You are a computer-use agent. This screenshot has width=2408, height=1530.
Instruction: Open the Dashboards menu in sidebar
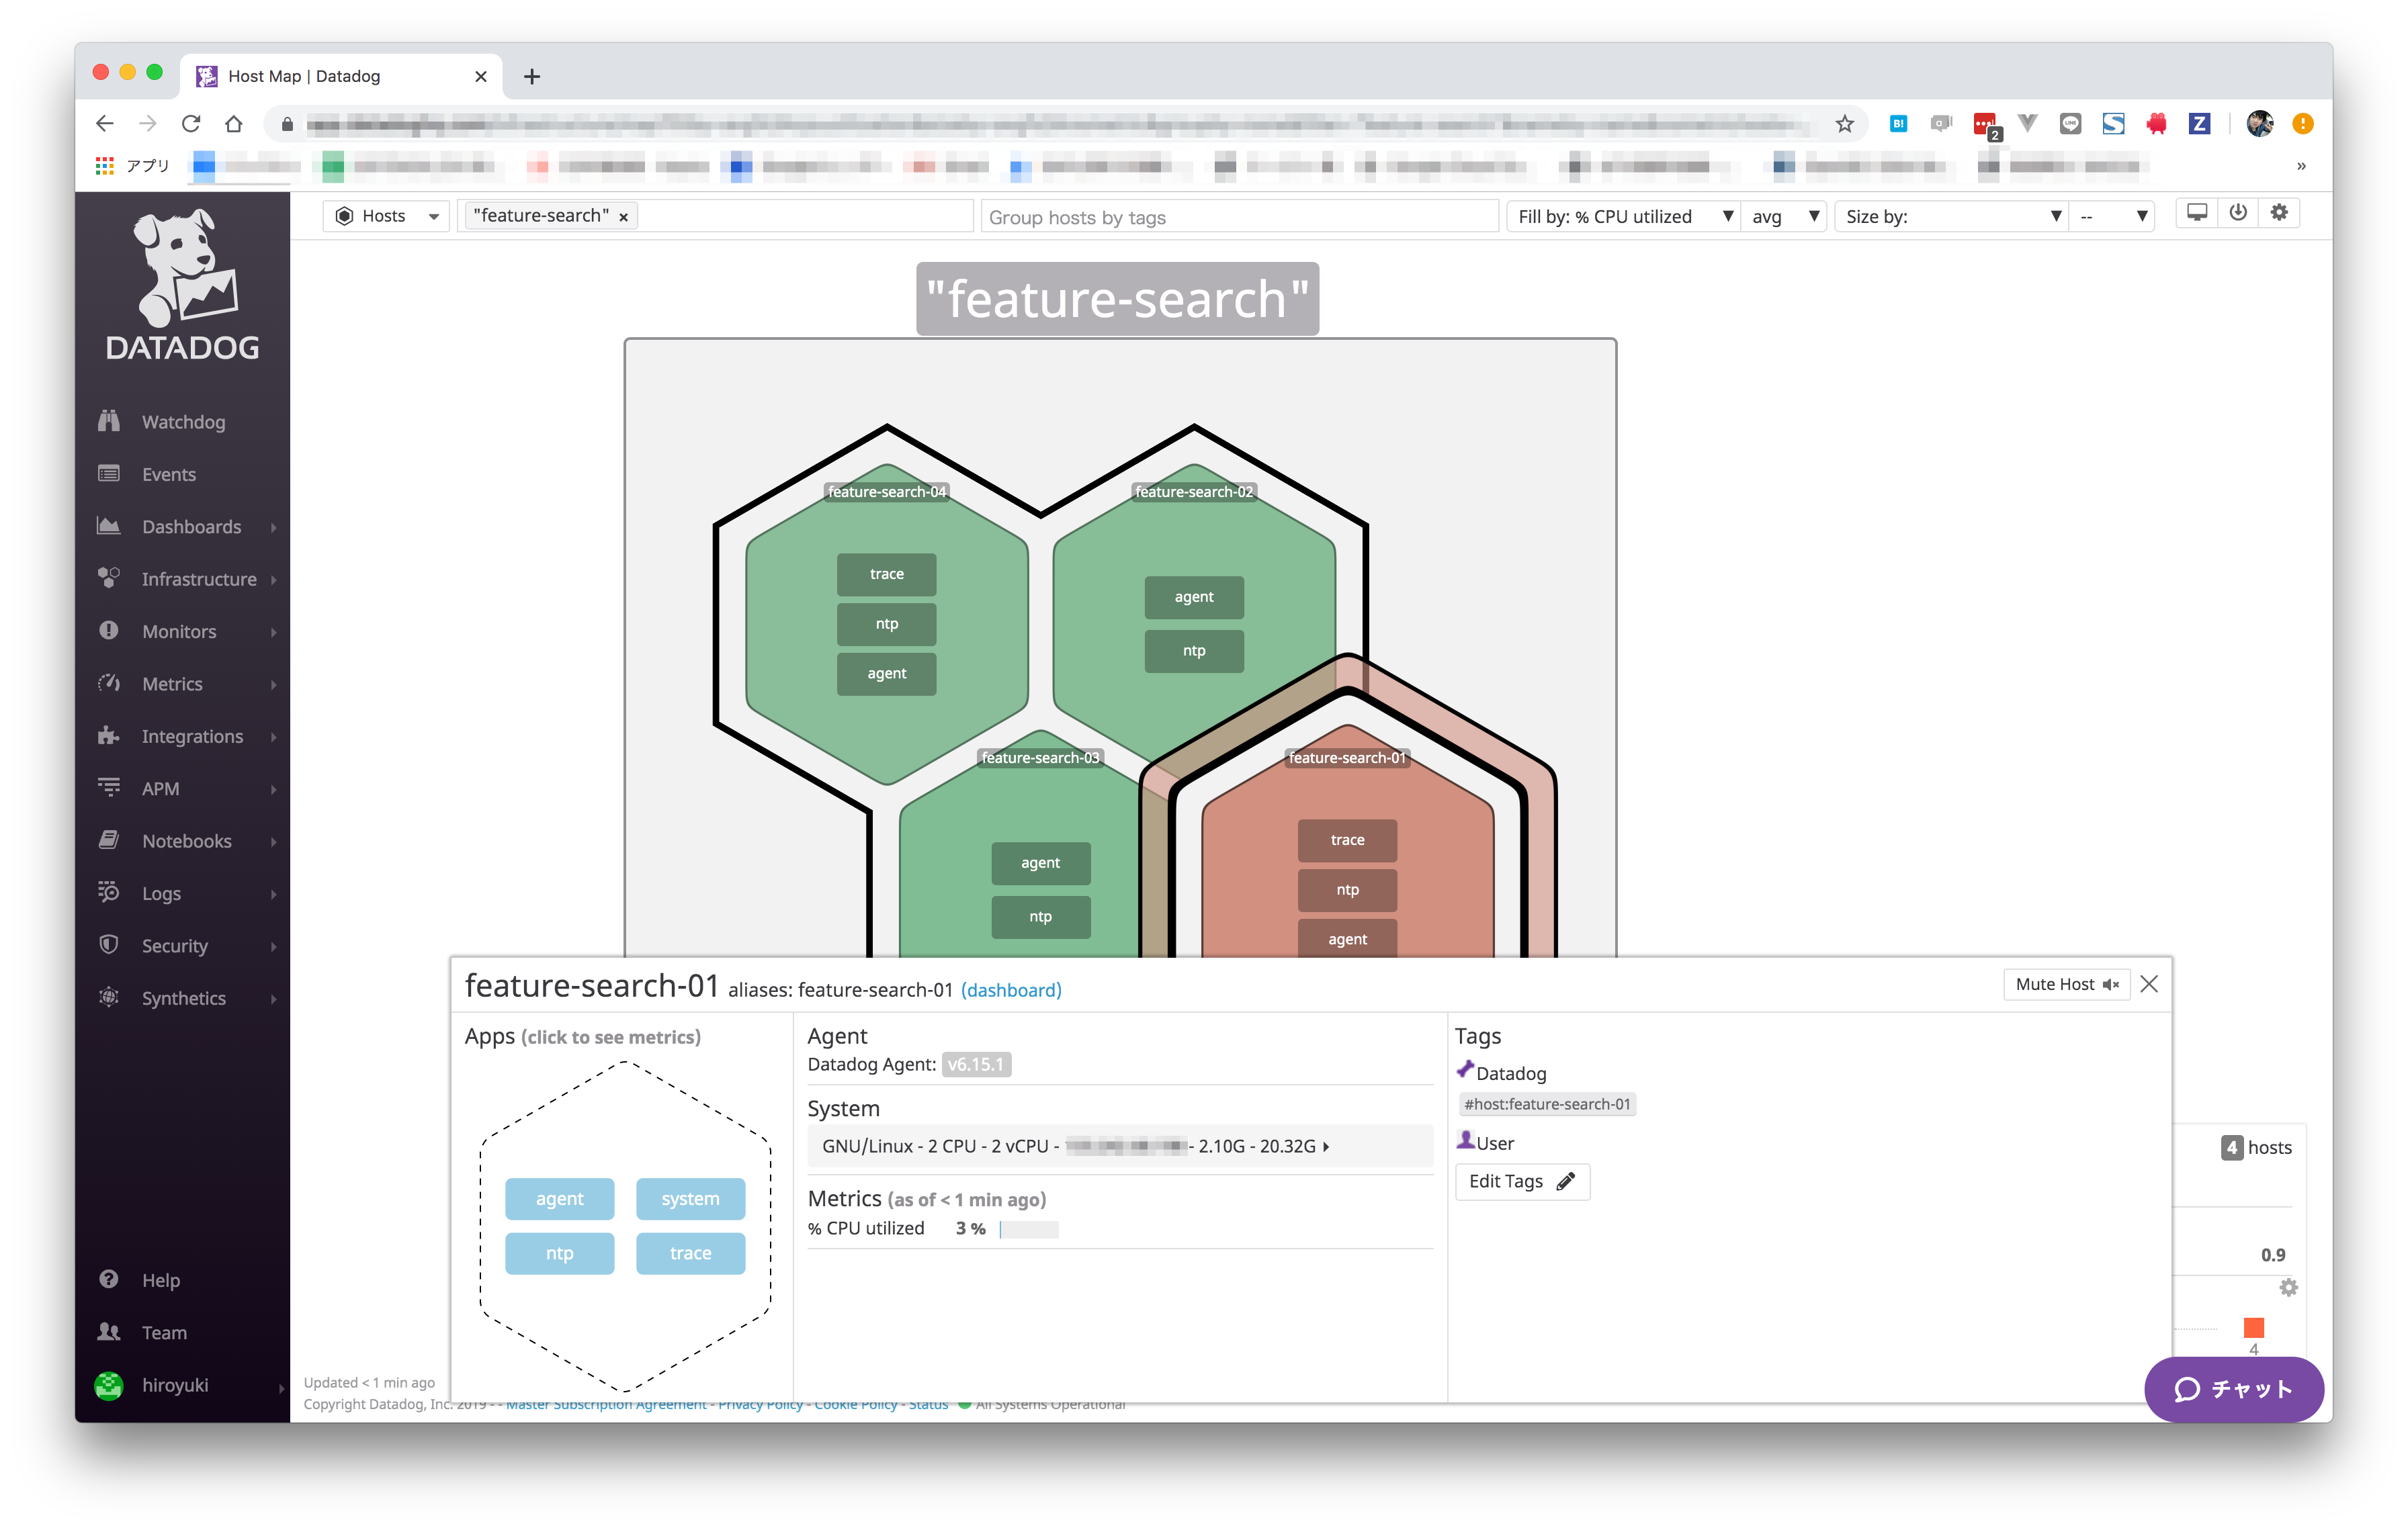(x=191, y=527)
